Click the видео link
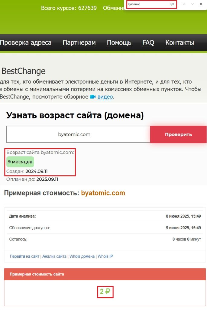This screenshot has height=310, width=207. click(105, 97)
